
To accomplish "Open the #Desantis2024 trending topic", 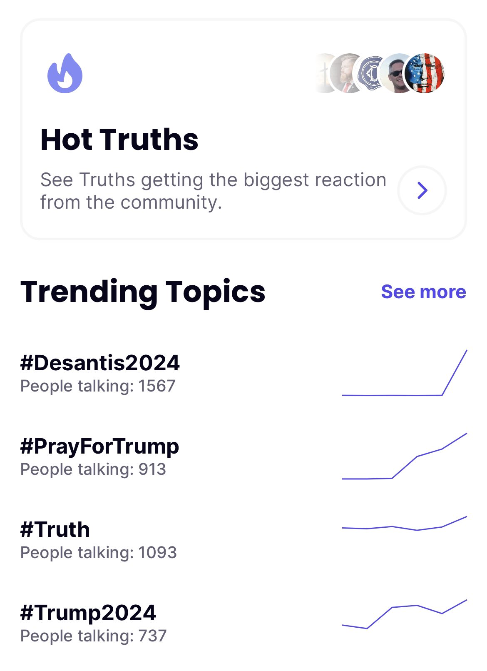I will (100, 363).
